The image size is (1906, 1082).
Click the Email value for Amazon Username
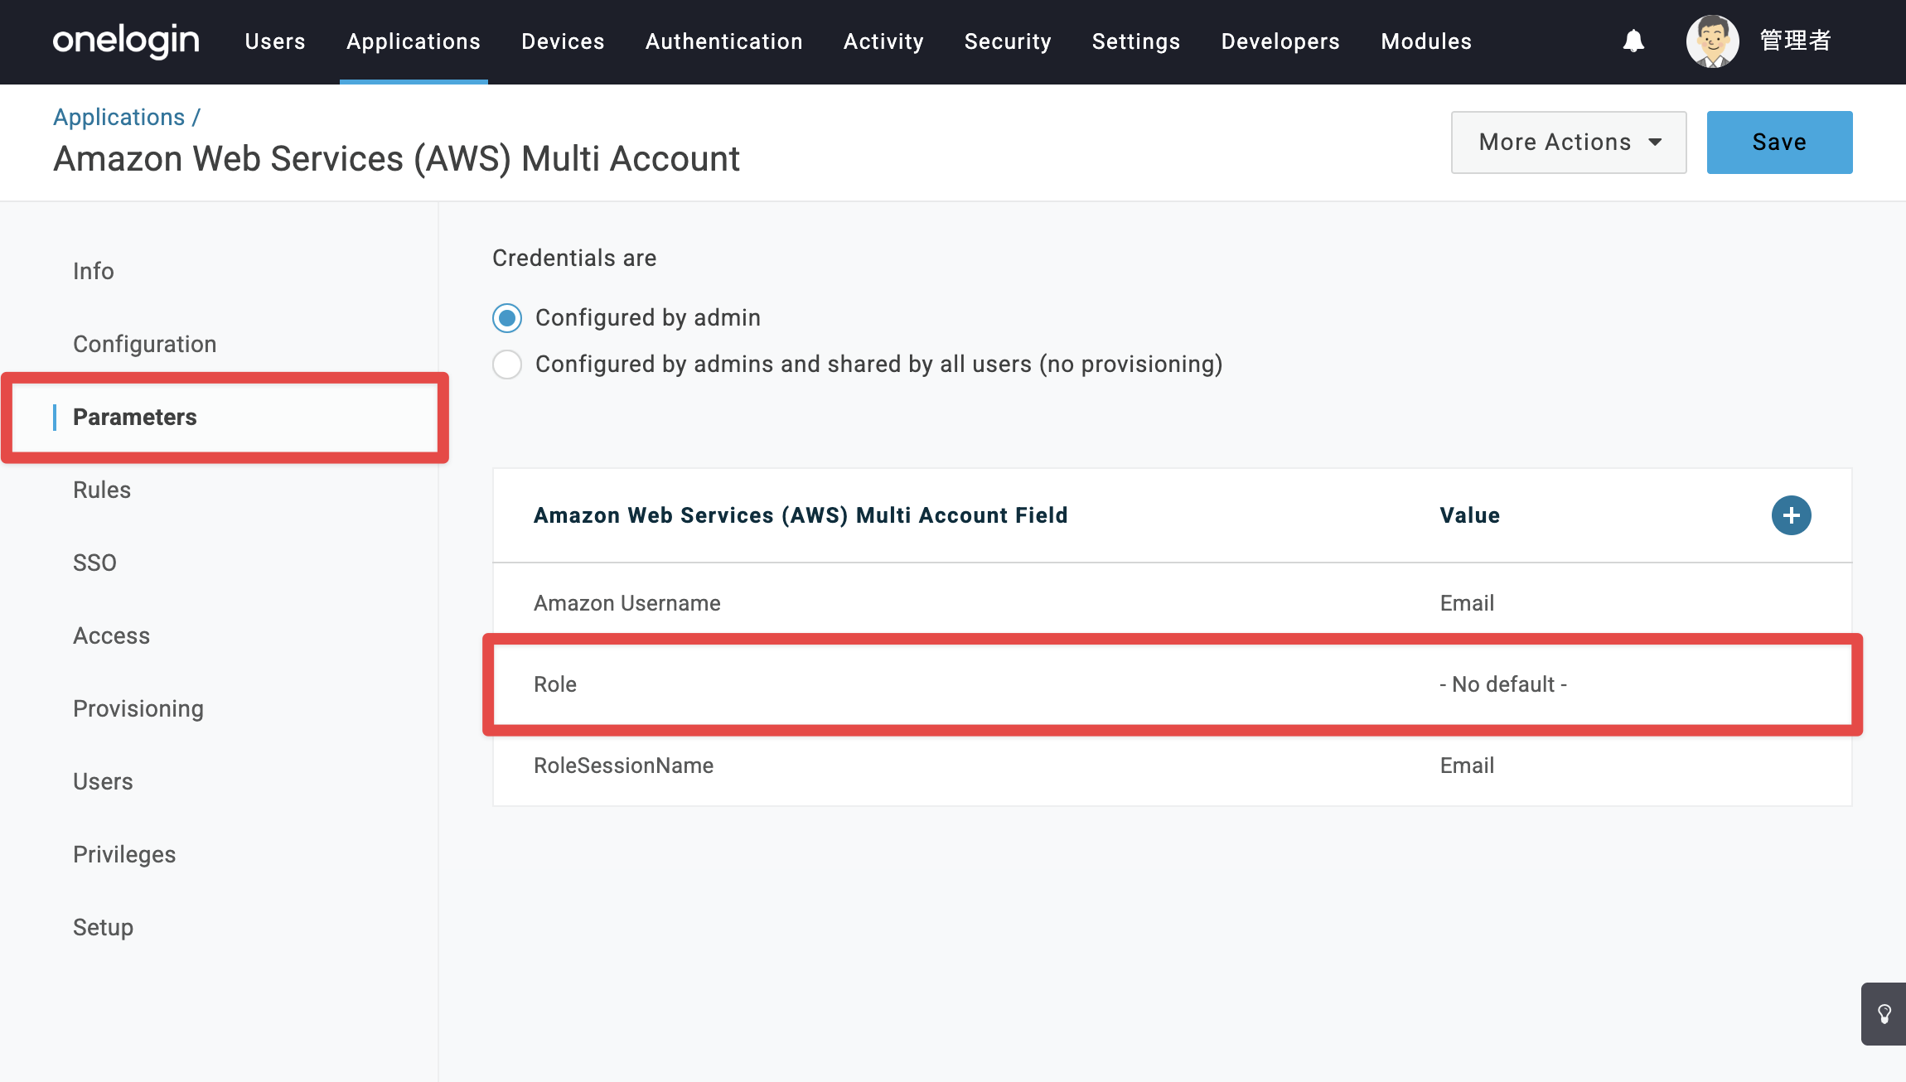(1467, 603)
